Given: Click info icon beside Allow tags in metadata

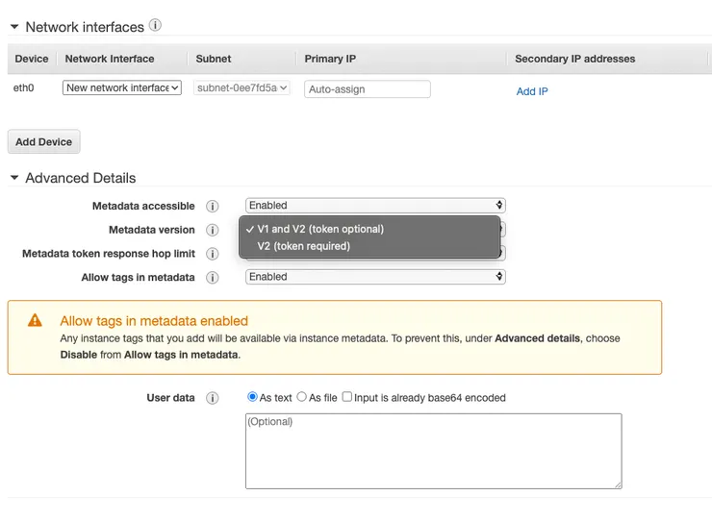Looking at the screenshot, I should (x=213, y=277).
